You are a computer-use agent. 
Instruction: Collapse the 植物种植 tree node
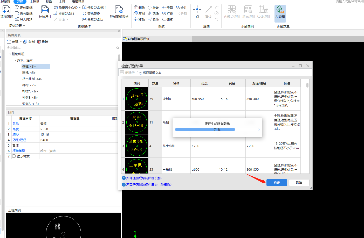[10, 54]
